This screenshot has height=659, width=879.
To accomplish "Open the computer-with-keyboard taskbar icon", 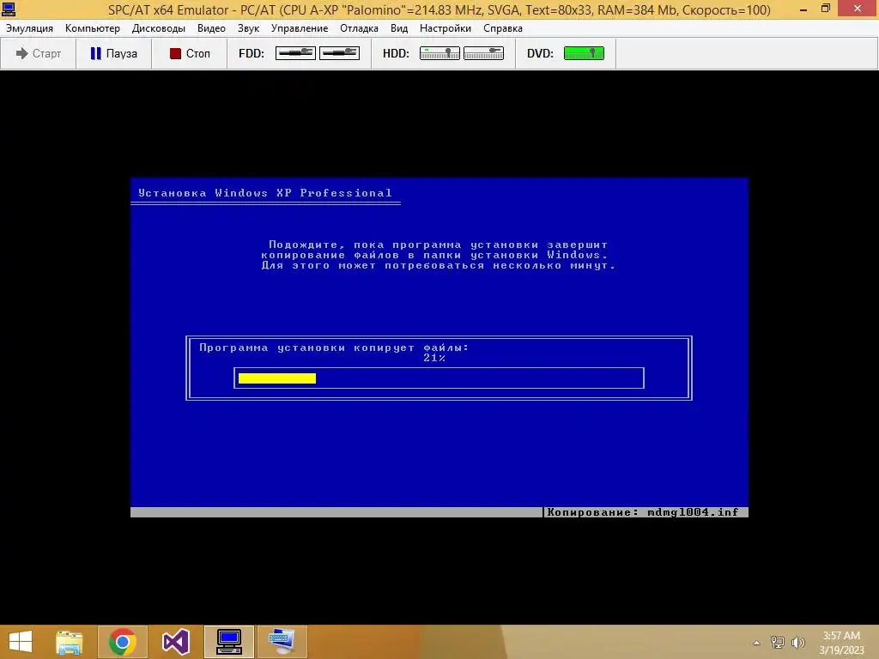I will pos(282,642).
